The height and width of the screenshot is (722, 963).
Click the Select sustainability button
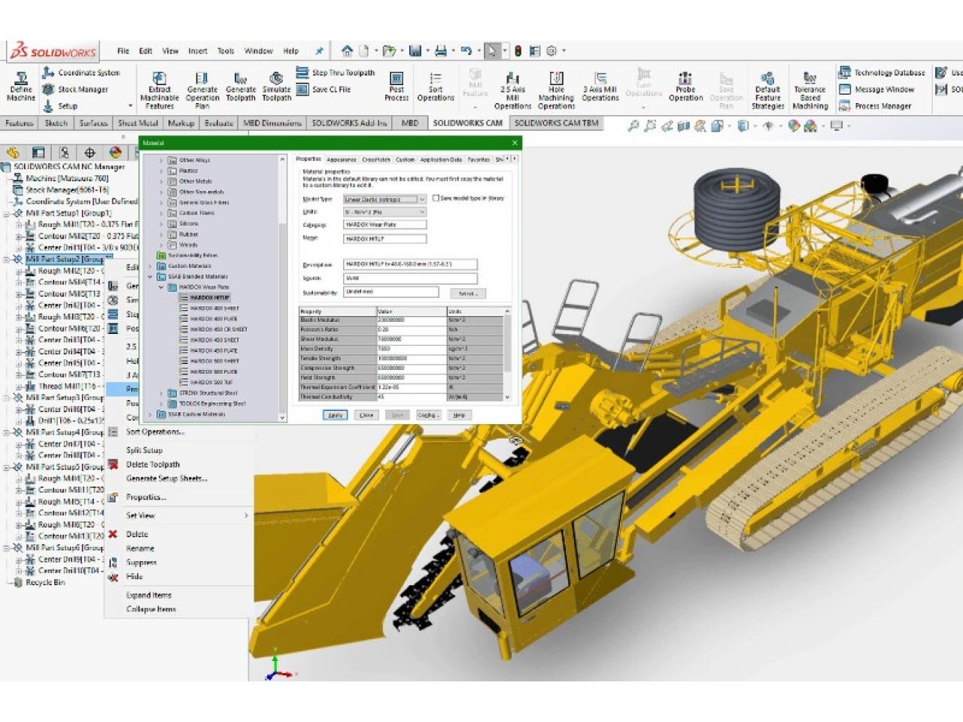468,293
